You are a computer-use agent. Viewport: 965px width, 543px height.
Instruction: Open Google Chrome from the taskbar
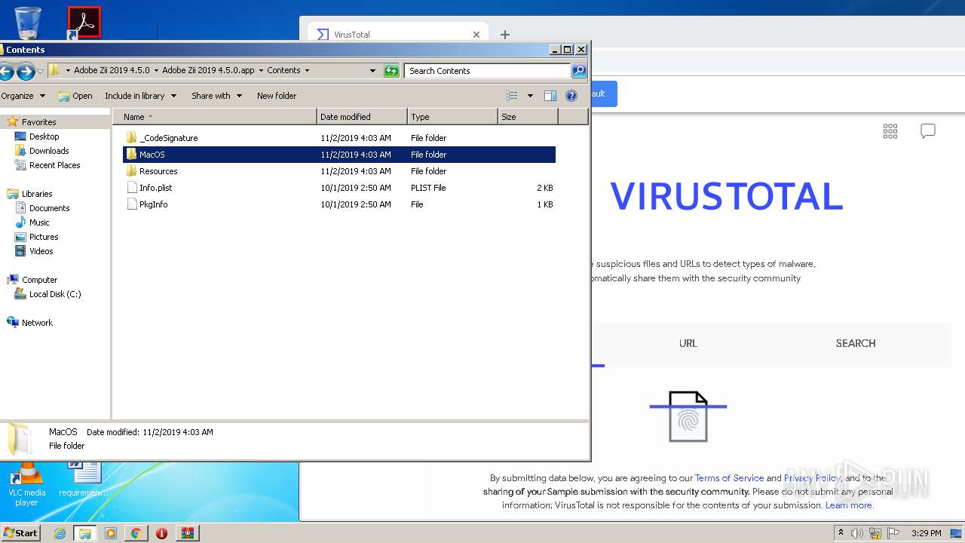coord(136,533)
